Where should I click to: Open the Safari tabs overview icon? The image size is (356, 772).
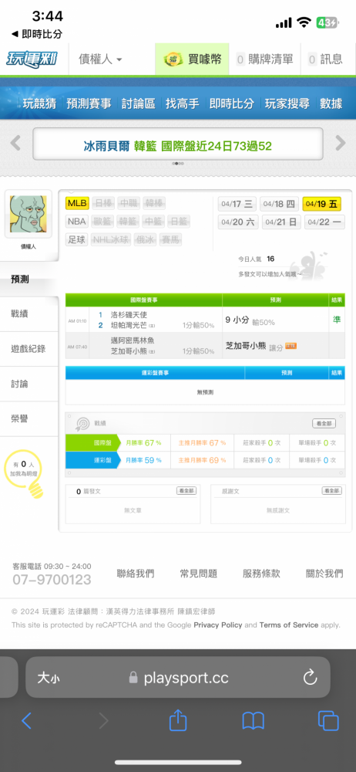[x=328, y=721]
